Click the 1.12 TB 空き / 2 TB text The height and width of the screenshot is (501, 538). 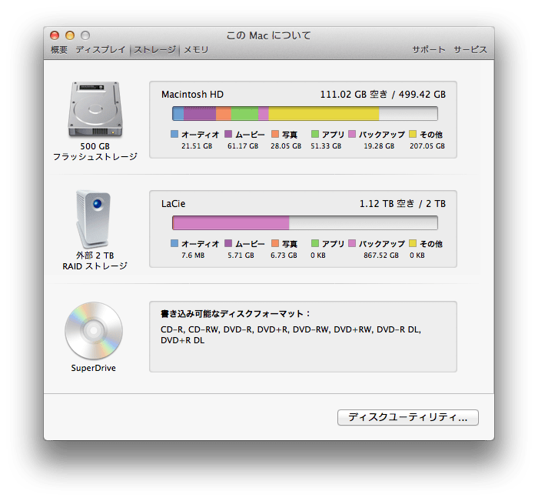pyautogui.click(x=403, y=204)
